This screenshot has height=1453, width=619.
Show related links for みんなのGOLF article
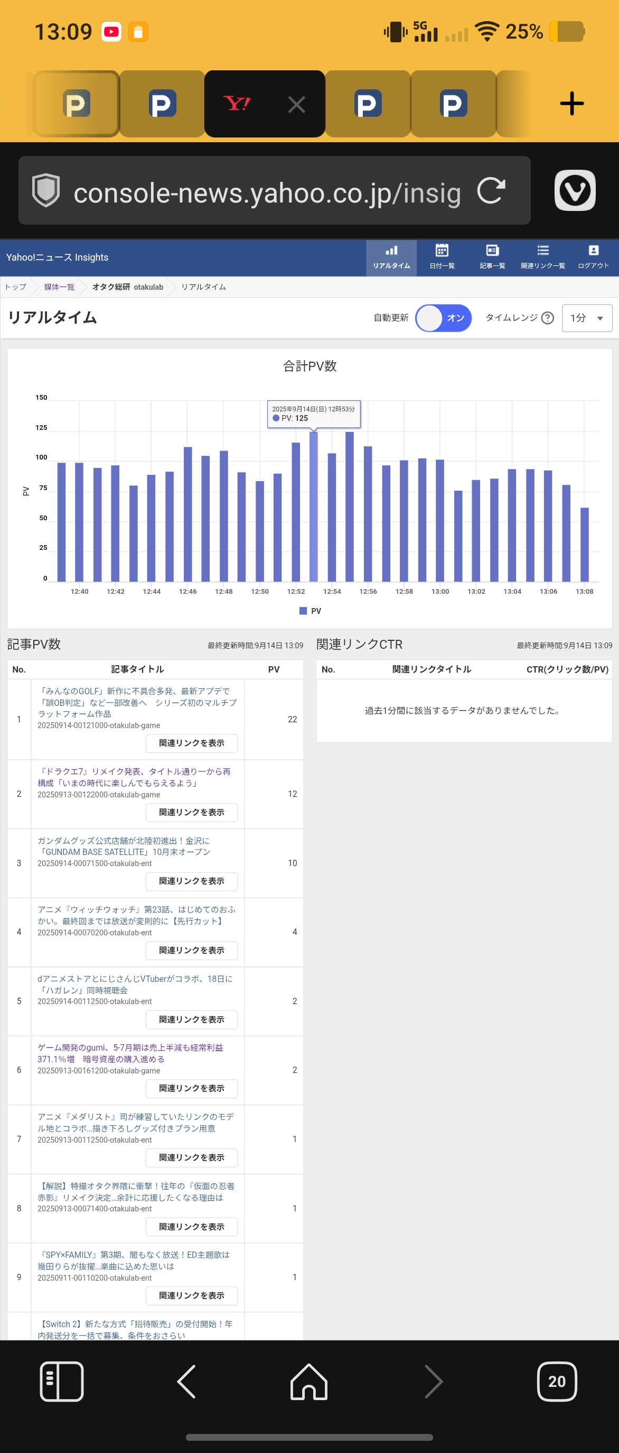point(192,743)
